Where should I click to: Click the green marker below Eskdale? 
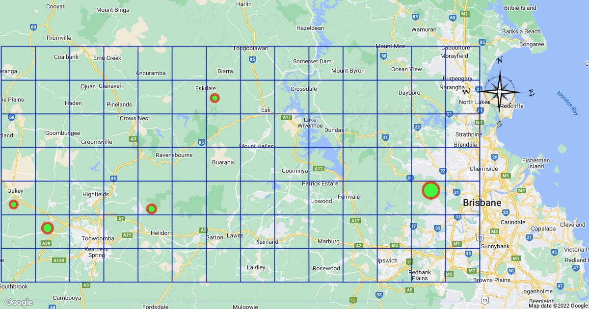[x=214, y=98]
